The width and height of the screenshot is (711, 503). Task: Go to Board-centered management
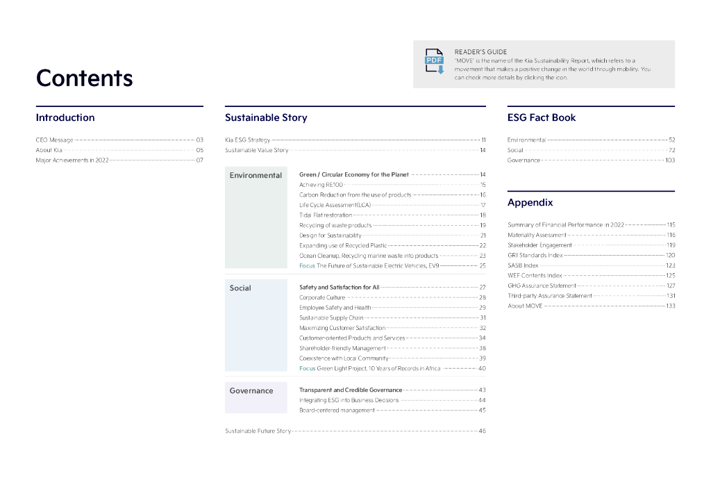click(x=392, y=411)
